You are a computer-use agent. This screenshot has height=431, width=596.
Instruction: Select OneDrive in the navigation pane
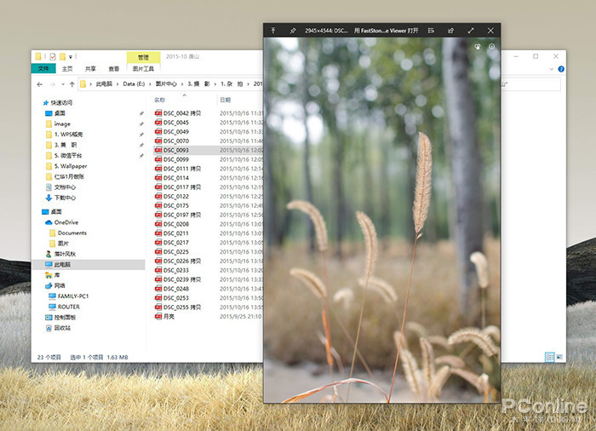click(66, 222)
